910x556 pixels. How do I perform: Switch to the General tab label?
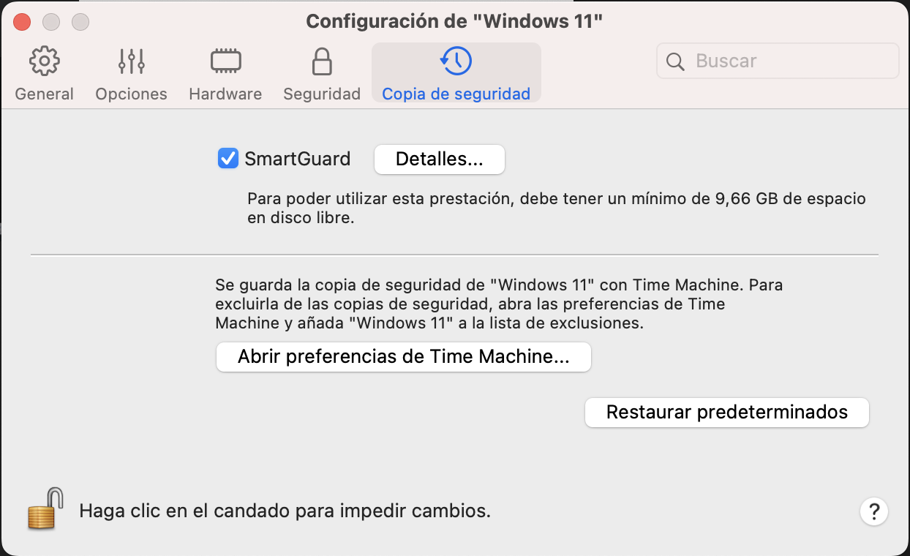tap(44, 94)
